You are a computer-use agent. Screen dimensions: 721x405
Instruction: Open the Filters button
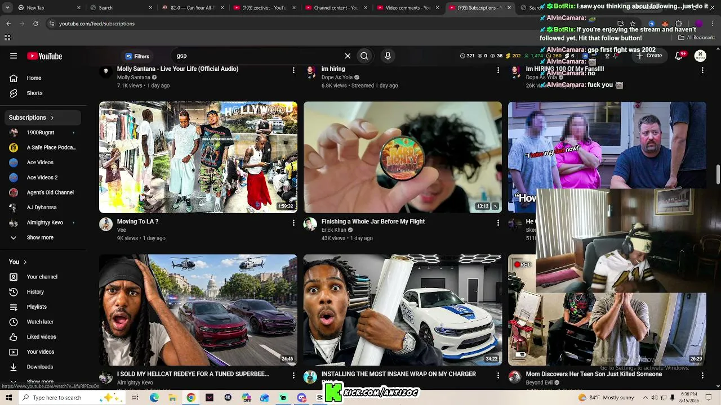137,56
